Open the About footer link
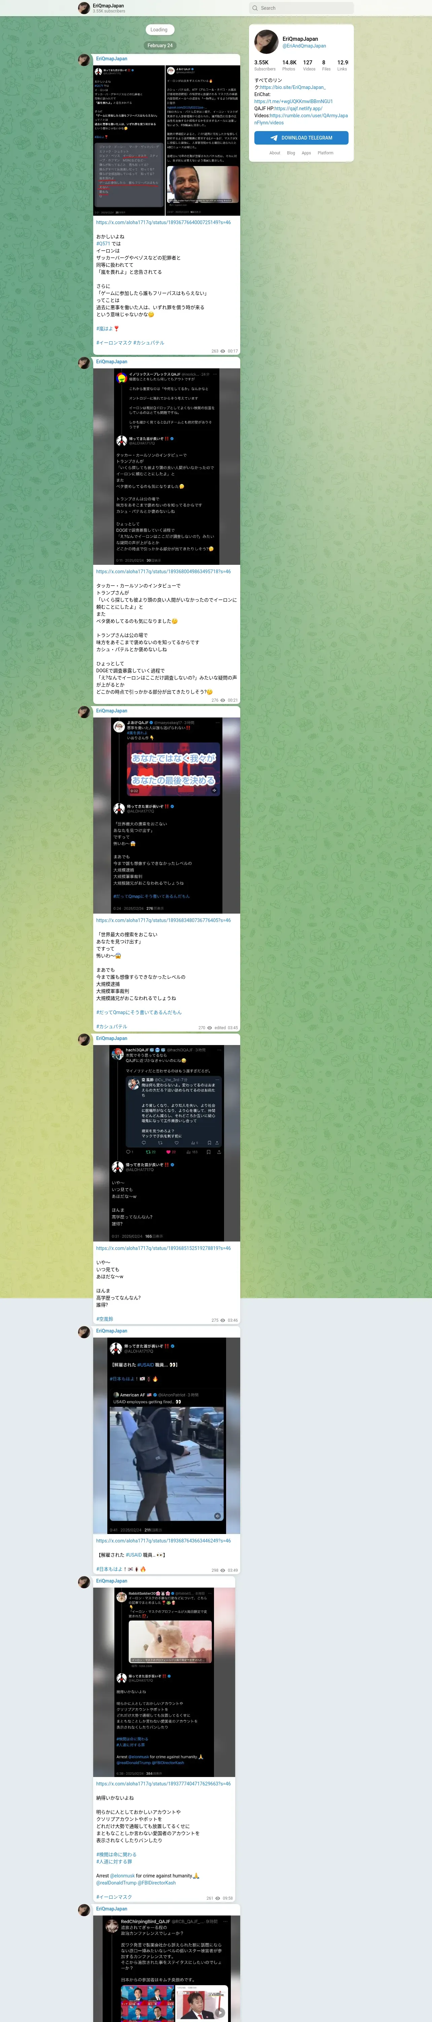The image size is (432, 2022). [275, 153]
